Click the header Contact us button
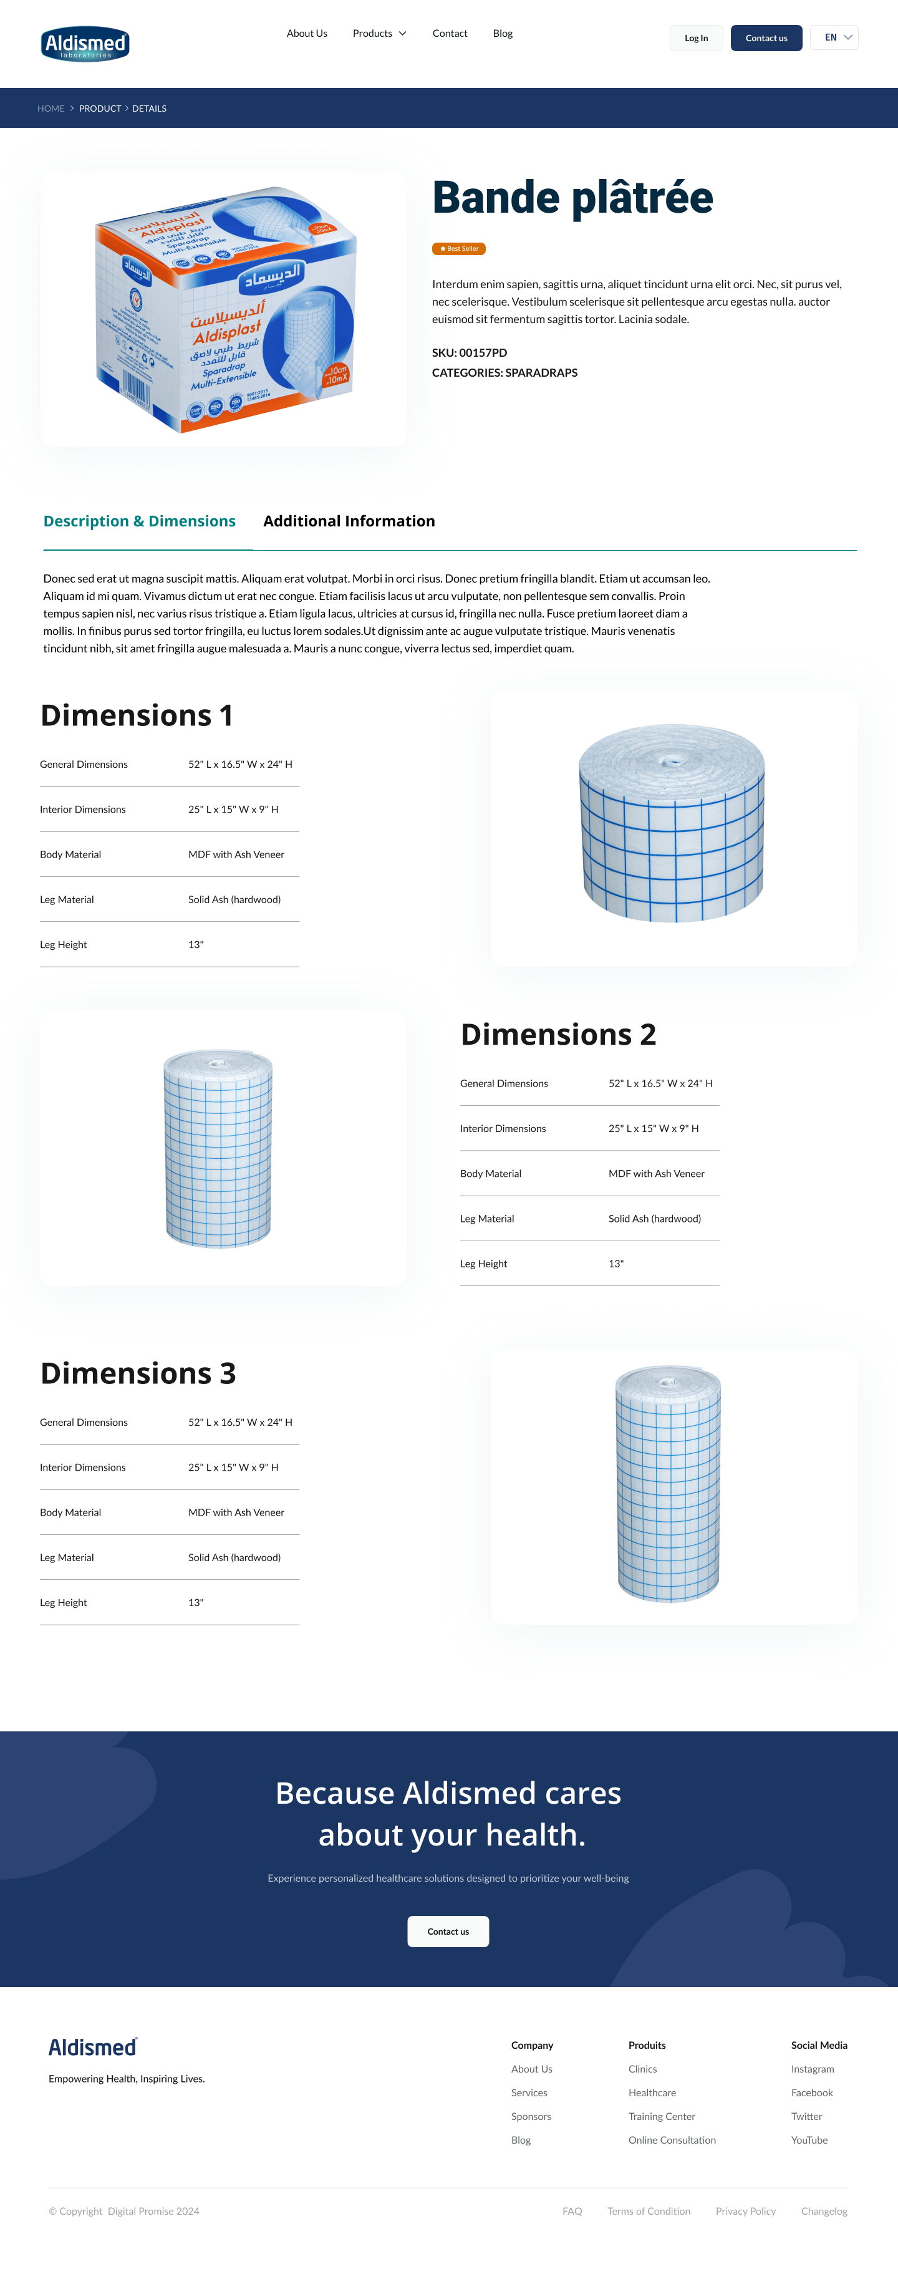898x2269 pixels. tap(767, 38)
